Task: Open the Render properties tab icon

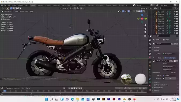Action: [150, 44]
